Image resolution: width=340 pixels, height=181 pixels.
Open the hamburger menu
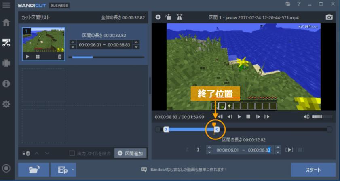click(x=6, y=5)
